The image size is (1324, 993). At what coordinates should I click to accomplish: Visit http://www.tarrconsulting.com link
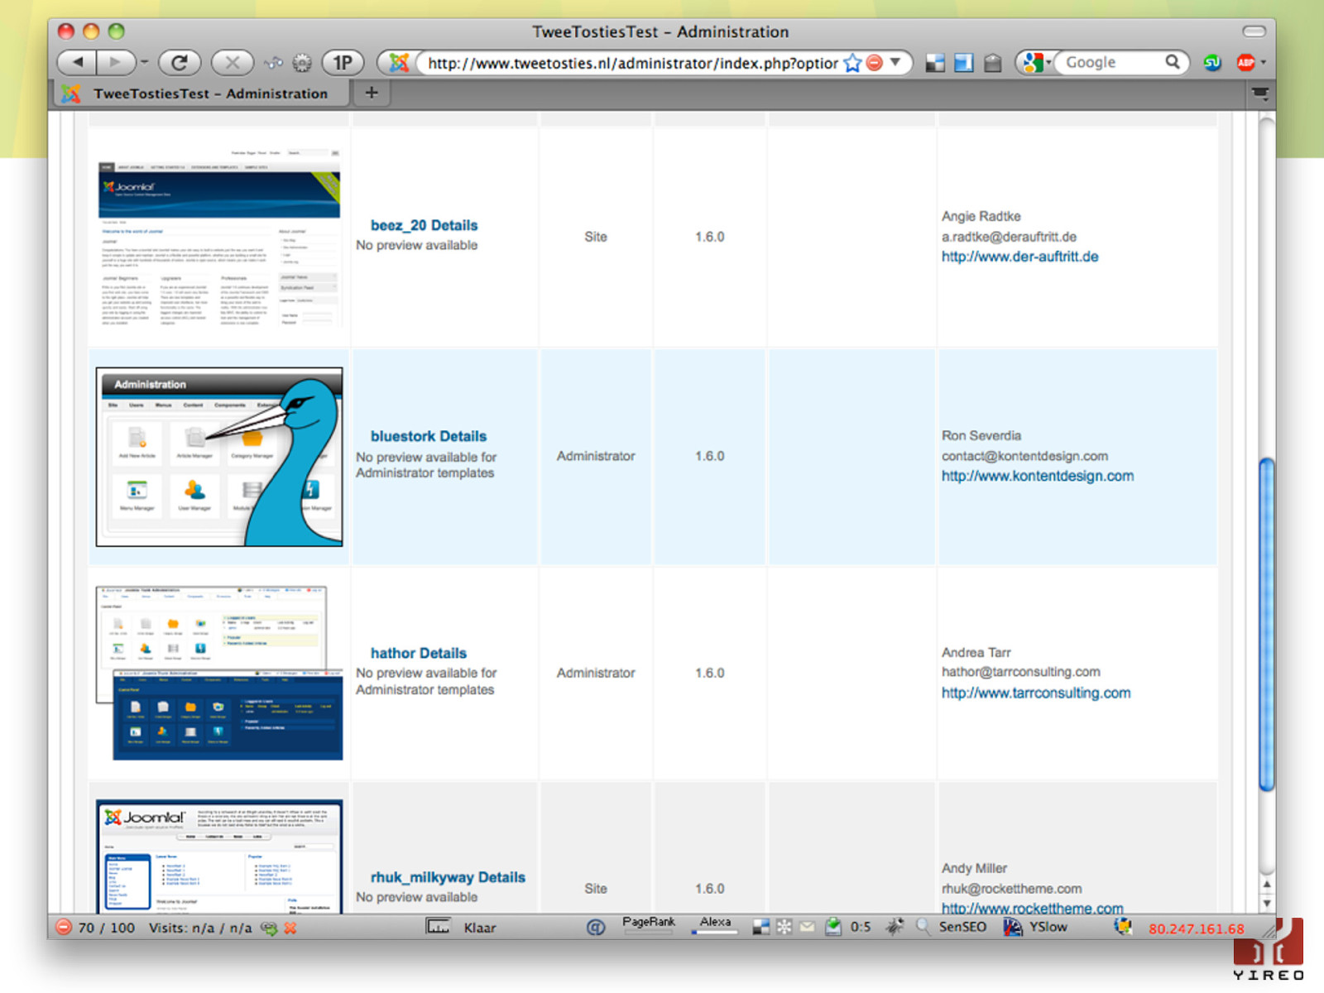click(x=1035, y=693)
